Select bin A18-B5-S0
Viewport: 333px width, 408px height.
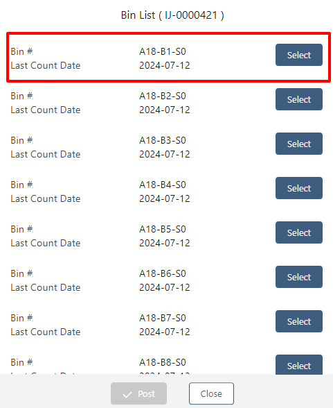click(299, 232)
